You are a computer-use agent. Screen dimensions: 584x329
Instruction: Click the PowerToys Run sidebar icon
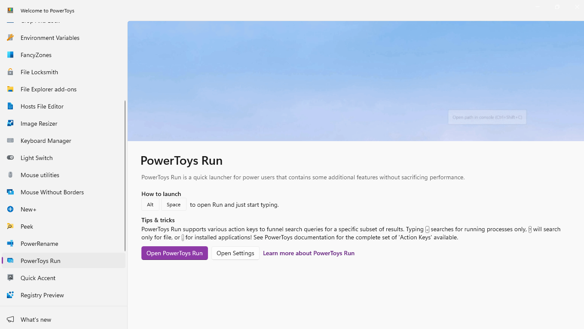tap(10, 261)
